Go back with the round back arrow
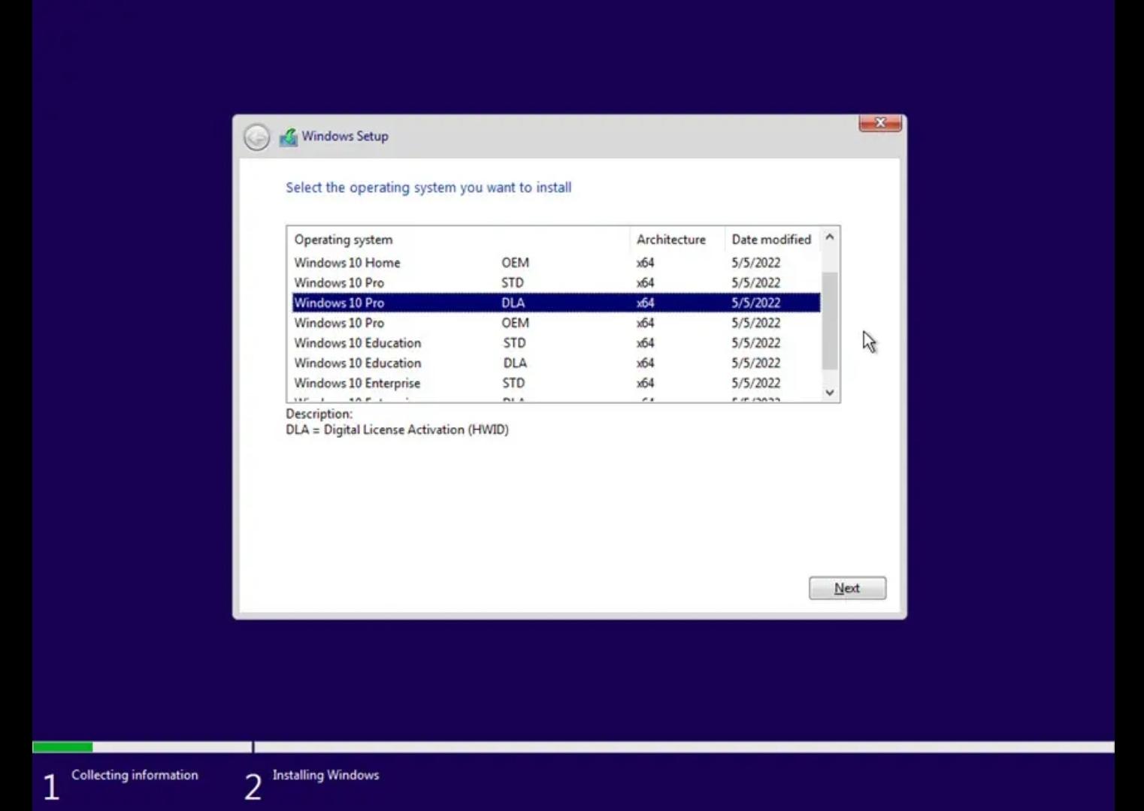 (256, 137)
